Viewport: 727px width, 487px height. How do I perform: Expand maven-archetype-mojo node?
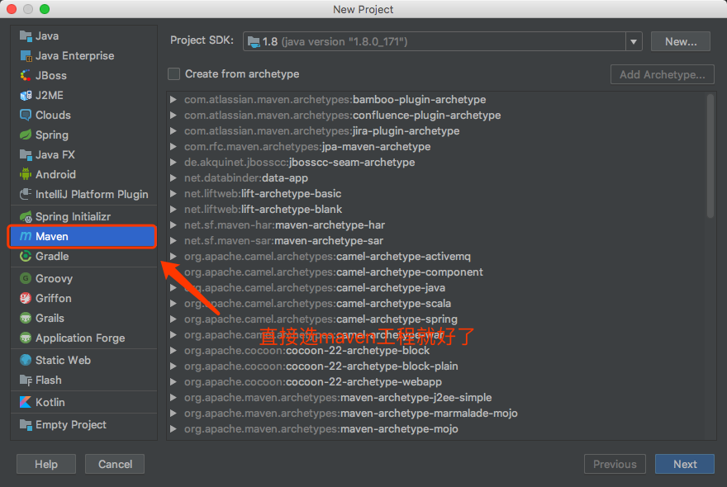pyautogui.click(x=173, y=429)
